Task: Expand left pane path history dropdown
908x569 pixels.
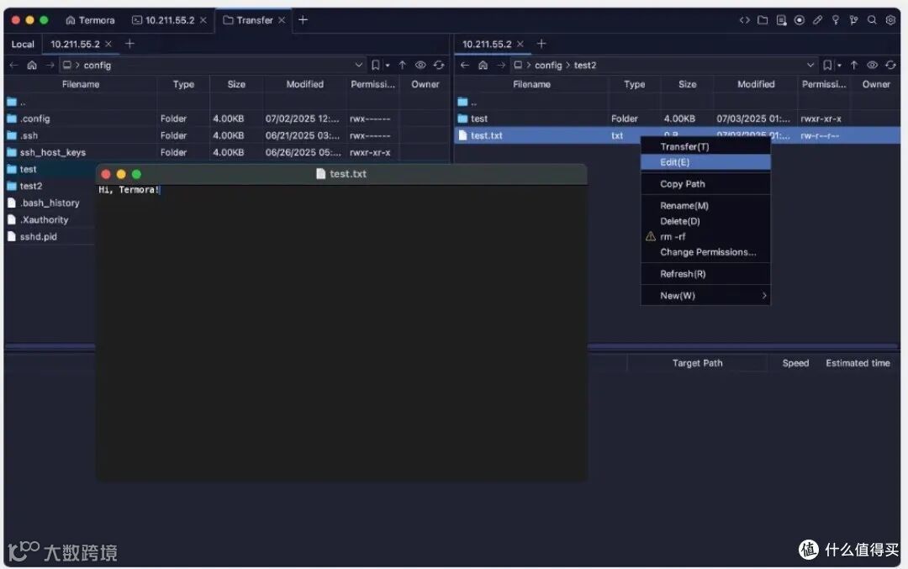Action: tap(358, 66)
